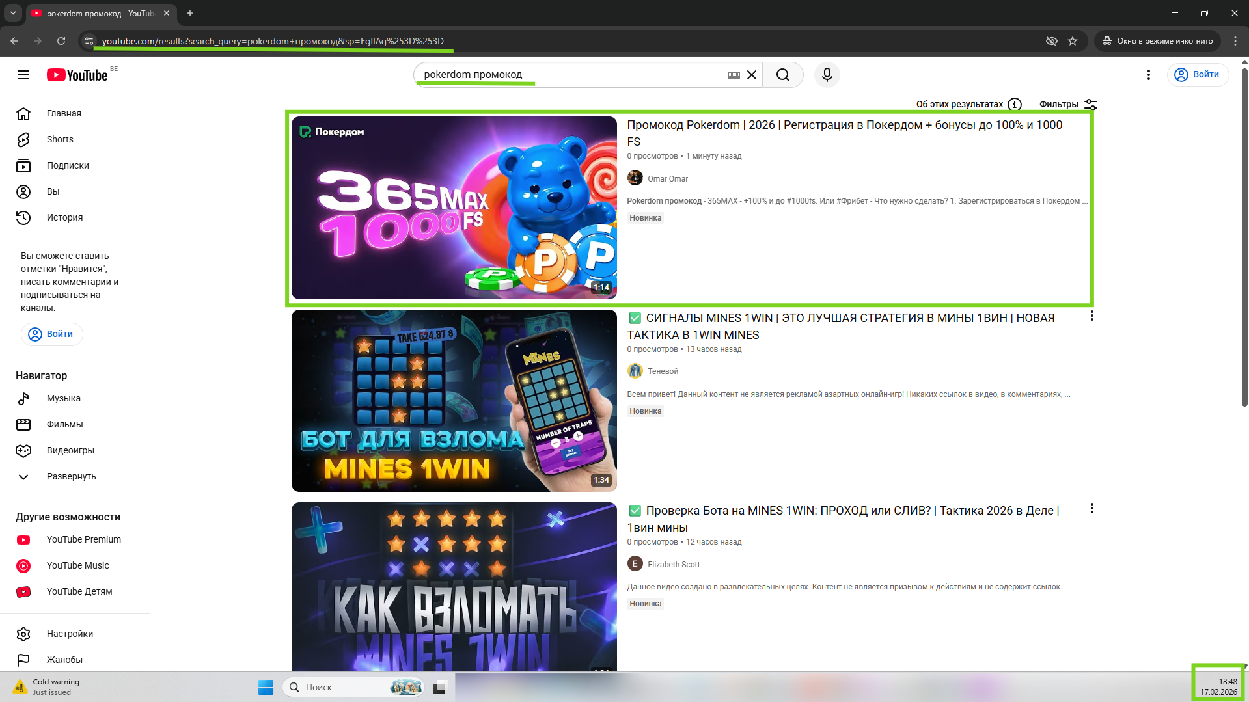Open the Фильтры search filters
The image size is (1249, 702).
point(1068,104)
